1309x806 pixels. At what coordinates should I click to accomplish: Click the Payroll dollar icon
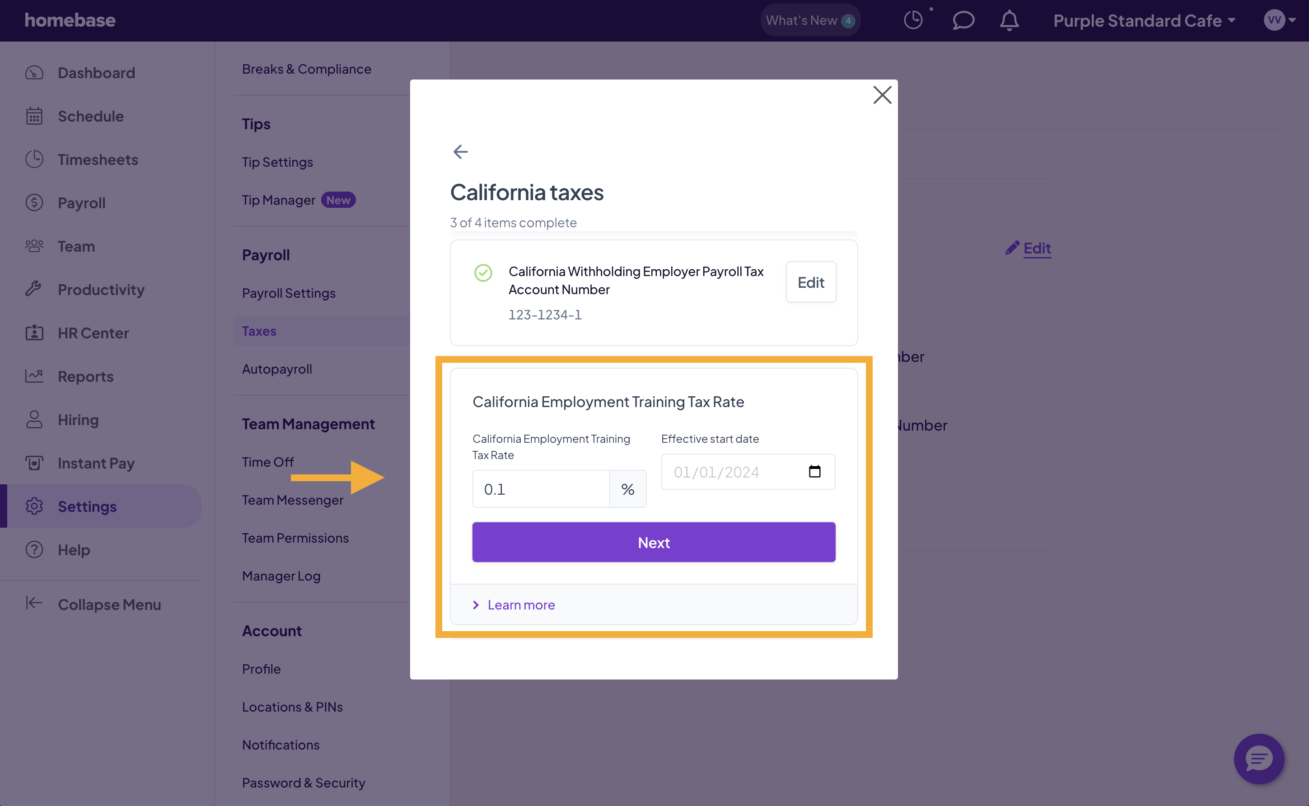34,202
